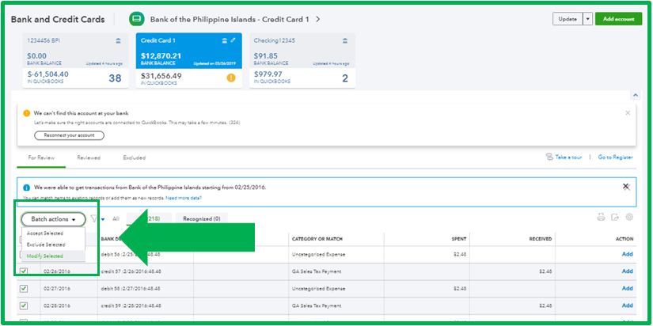The image size is (653, 326).
Task: Click Add for the credit 59 transaction
Action: [627, 305]
